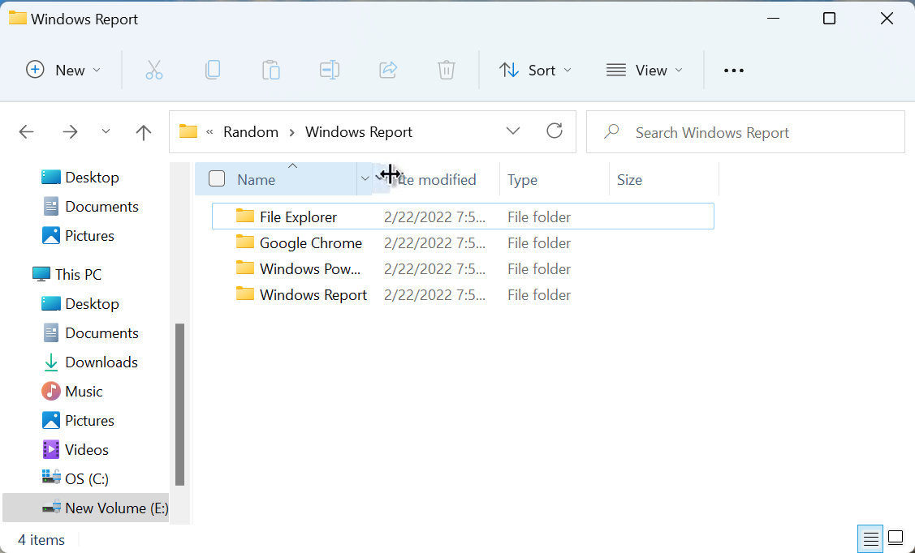Image resolution: width=915 pixels, height=553 pixels.
Task: Check the select-all checkbox in the Name header
Action: (x=217, y=178)
